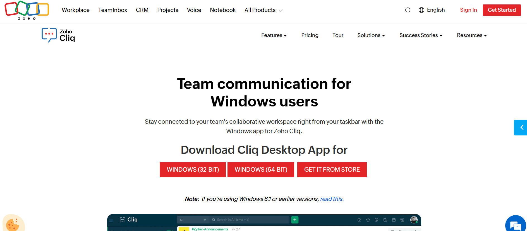Open Voice from the top menu
This screenshot has height=231, width=527.
pos(194,10)
